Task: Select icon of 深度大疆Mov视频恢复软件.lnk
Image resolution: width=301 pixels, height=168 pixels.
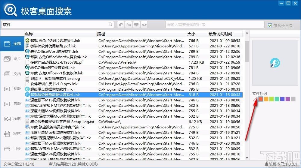Action: (x=27, y=111)
